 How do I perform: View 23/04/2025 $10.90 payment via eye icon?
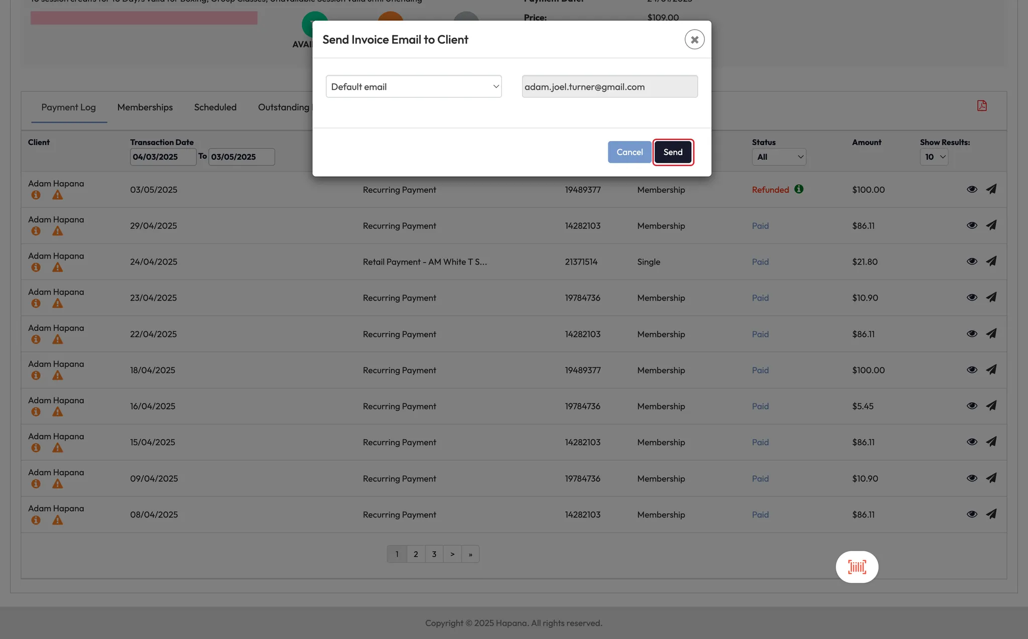[972, 298]
